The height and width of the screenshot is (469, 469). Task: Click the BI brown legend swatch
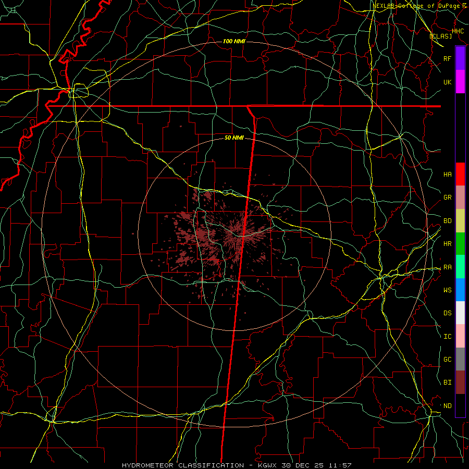[460, 382]
